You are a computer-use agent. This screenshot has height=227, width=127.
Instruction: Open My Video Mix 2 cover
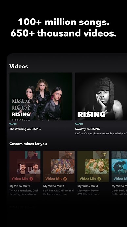[x=59, y=166]
